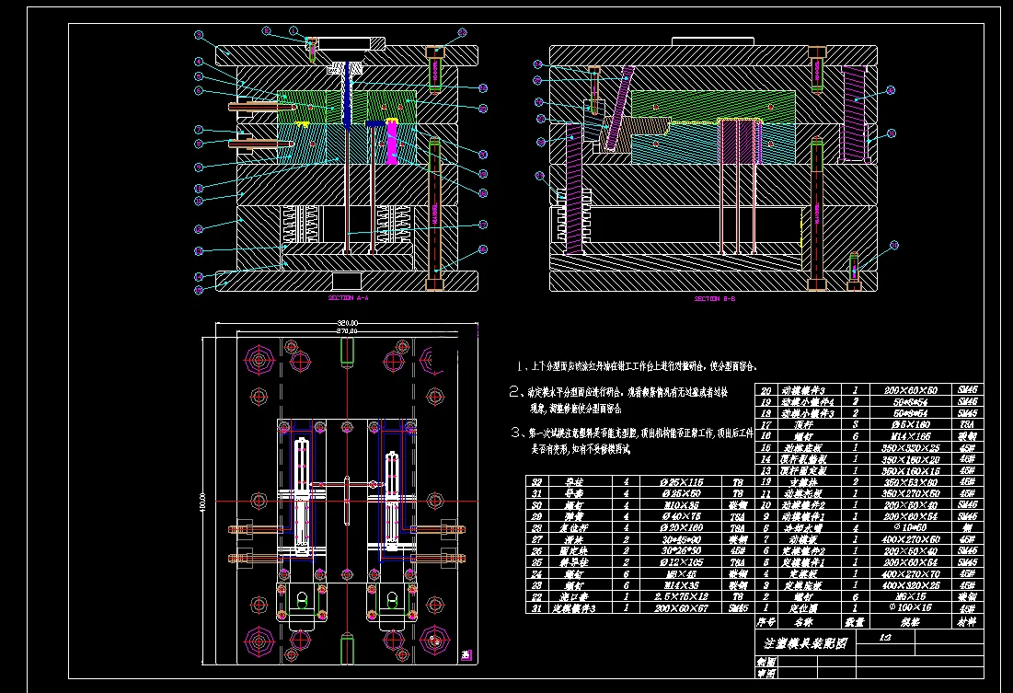Select the '400×270×70' specification cell
1013x693 pixels.
point(910,573)
